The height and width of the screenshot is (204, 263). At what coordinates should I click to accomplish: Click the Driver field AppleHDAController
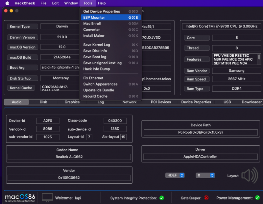pyautogui.click(x=200, y=157)
